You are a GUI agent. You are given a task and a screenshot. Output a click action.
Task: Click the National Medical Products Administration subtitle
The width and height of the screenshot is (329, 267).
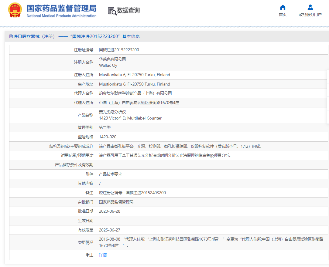(61, 16)
